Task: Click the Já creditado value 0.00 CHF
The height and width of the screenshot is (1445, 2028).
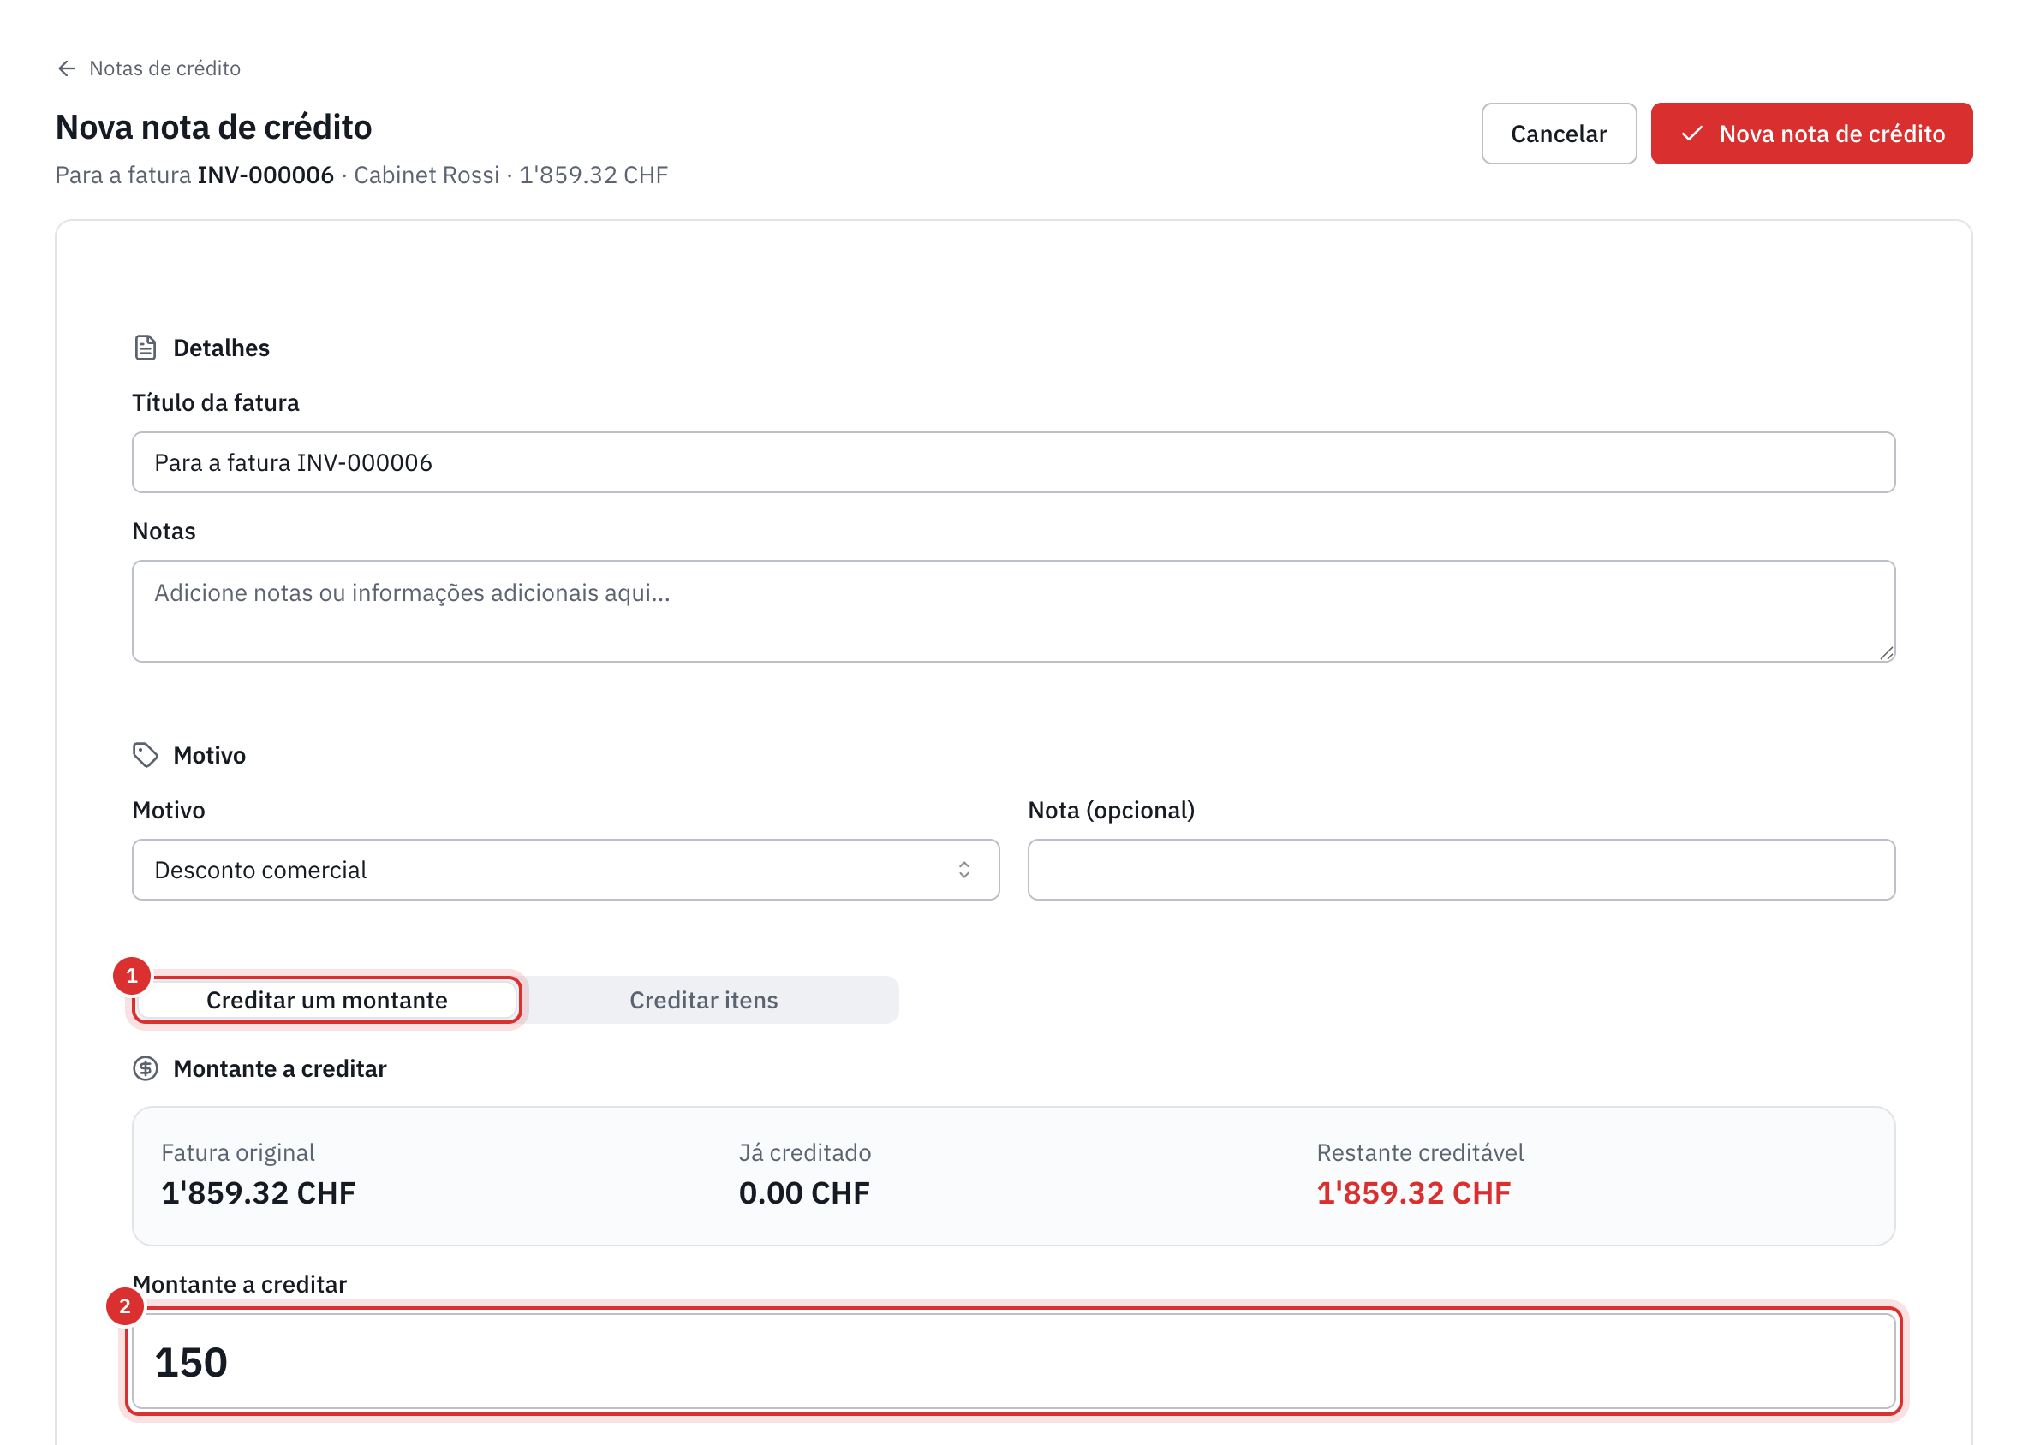Action: coord(804,1193)
